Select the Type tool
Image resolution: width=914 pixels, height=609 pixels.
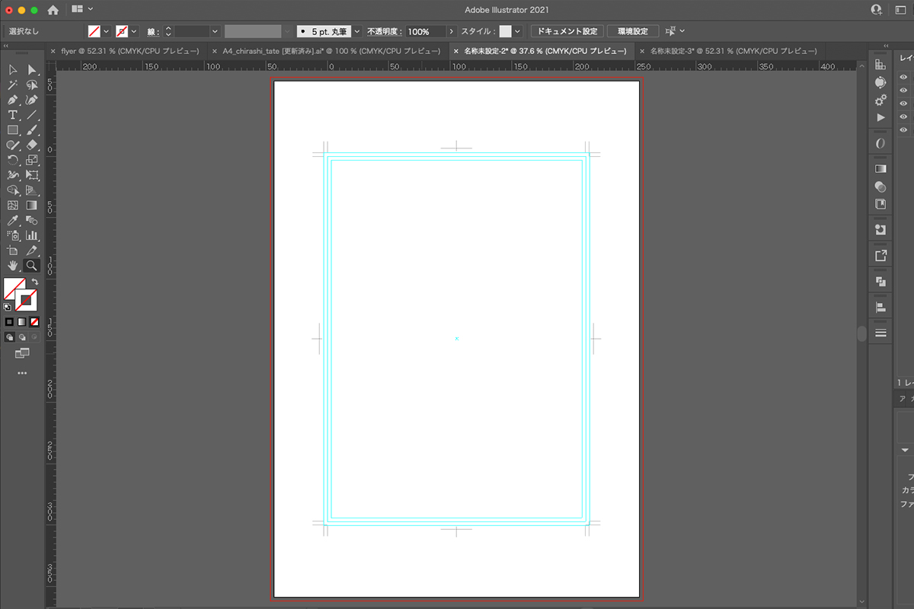click(13, 115)
